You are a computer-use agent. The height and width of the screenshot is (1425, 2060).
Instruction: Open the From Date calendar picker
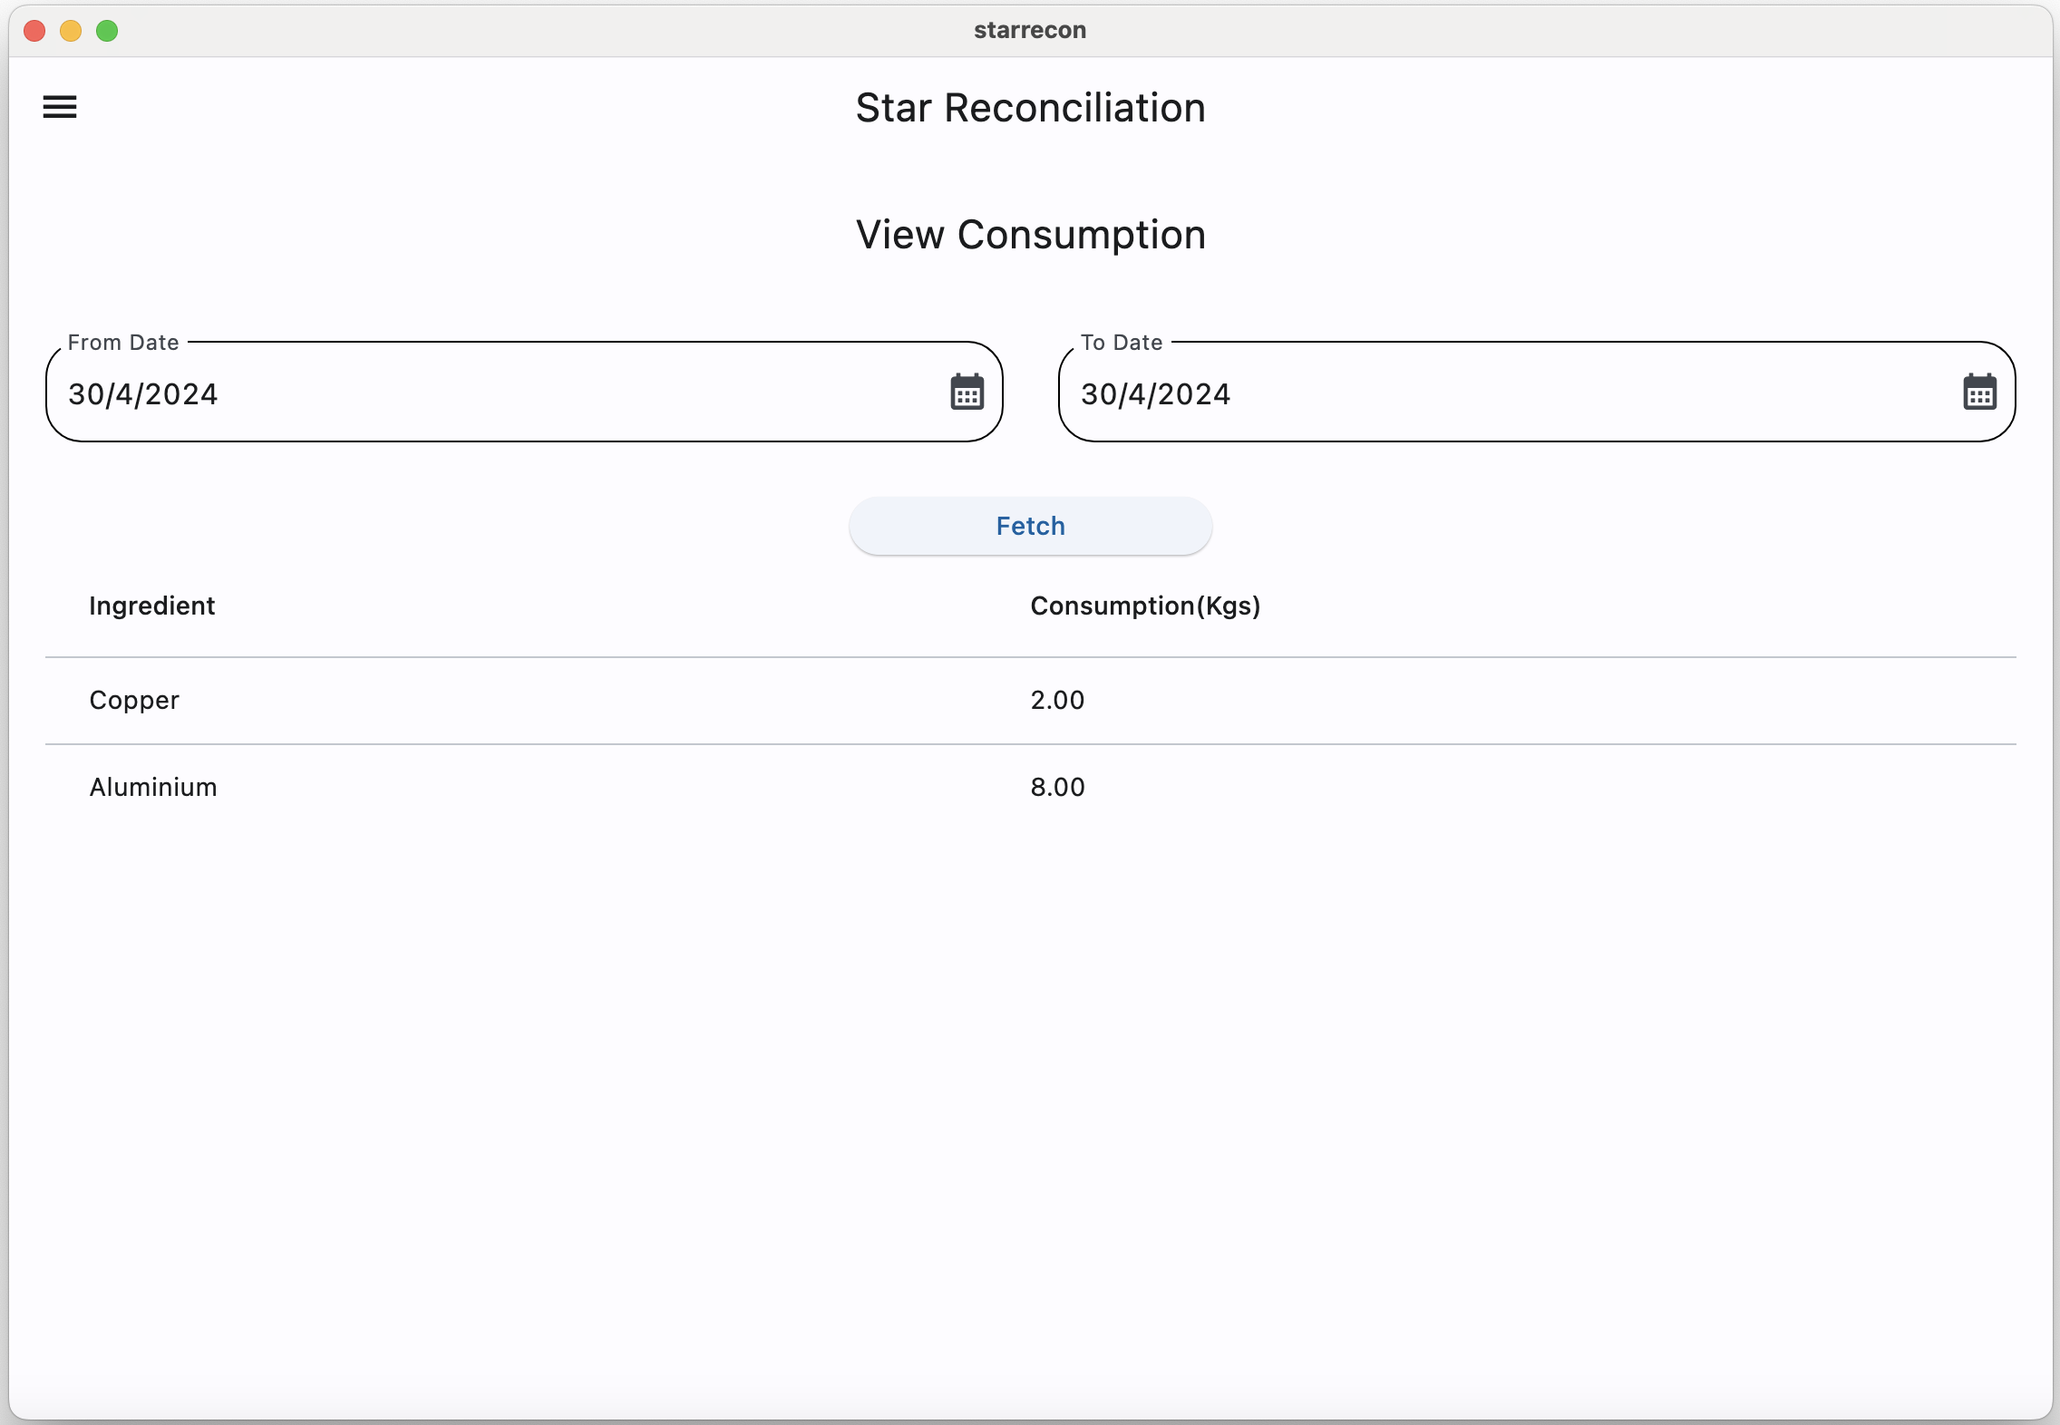967,393
